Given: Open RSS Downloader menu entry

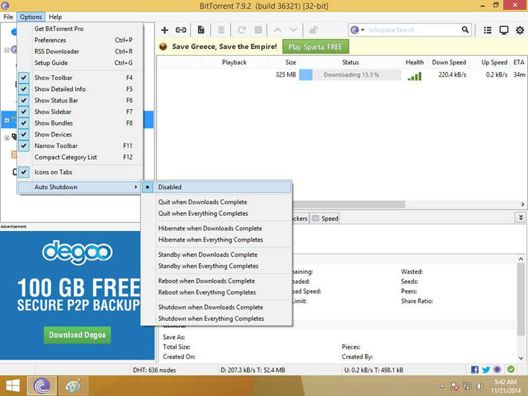Looking at the screenshot, I should pyautogui.click(x=80, y=51).
